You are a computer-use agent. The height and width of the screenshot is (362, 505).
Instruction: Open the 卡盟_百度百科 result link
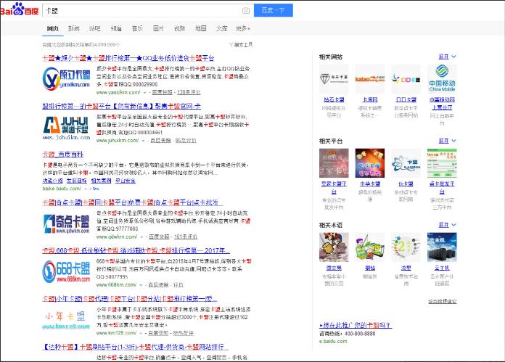pyautogui.click(x=63, y=155)
